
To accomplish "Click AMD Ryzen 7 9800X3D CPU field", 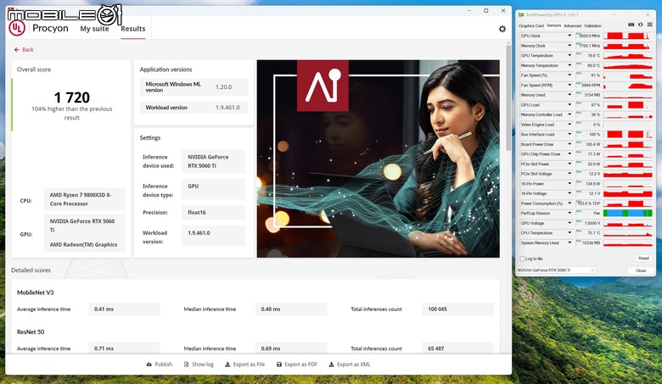I will pos(84,199).
